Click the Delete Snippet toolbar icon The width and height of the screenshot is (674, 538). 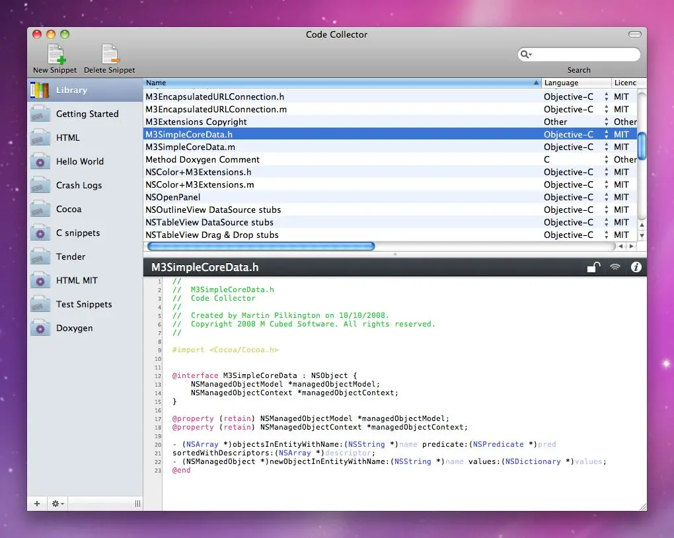pos(110,54)
